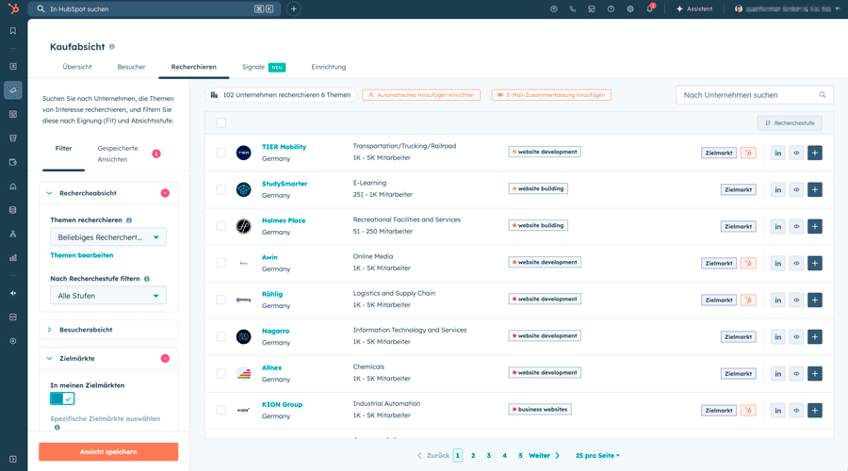
Task: Click the marketplace shop icon in top bar
Action: click(x=592, y=8)
